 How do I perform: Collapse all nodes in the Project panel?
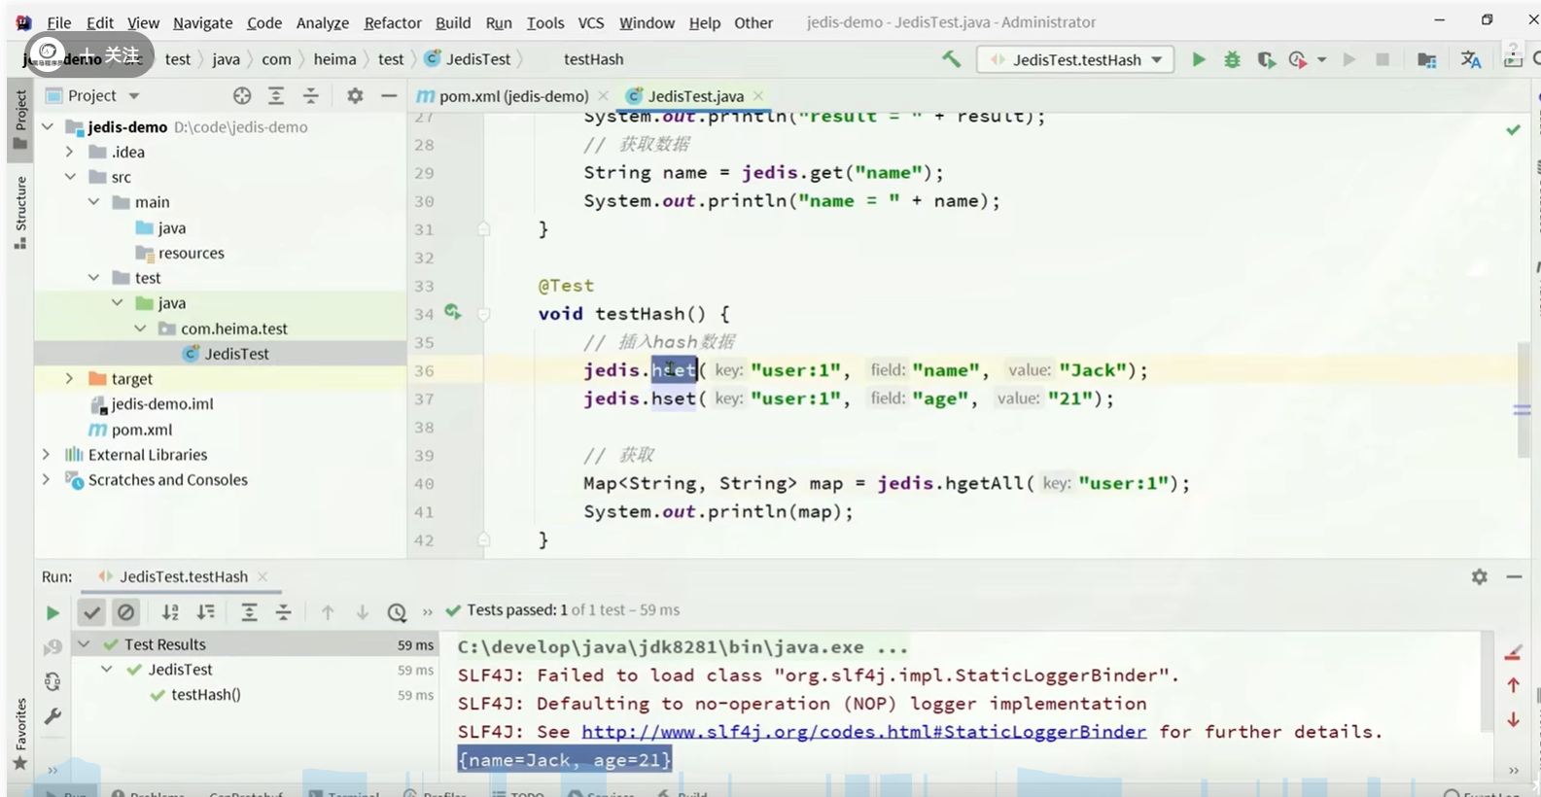(x=311, y=95)
